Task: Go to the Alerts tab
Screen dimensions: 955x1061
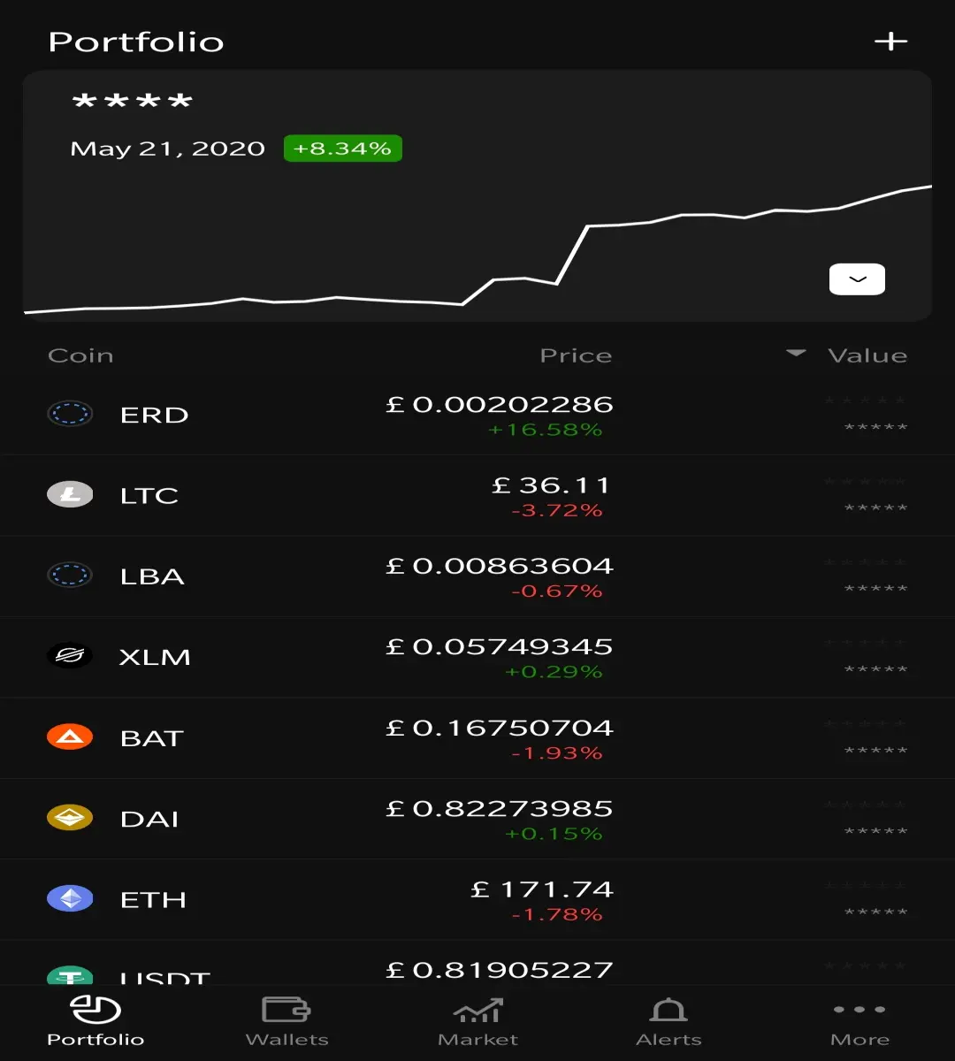Action: (x=668, y=1022)
